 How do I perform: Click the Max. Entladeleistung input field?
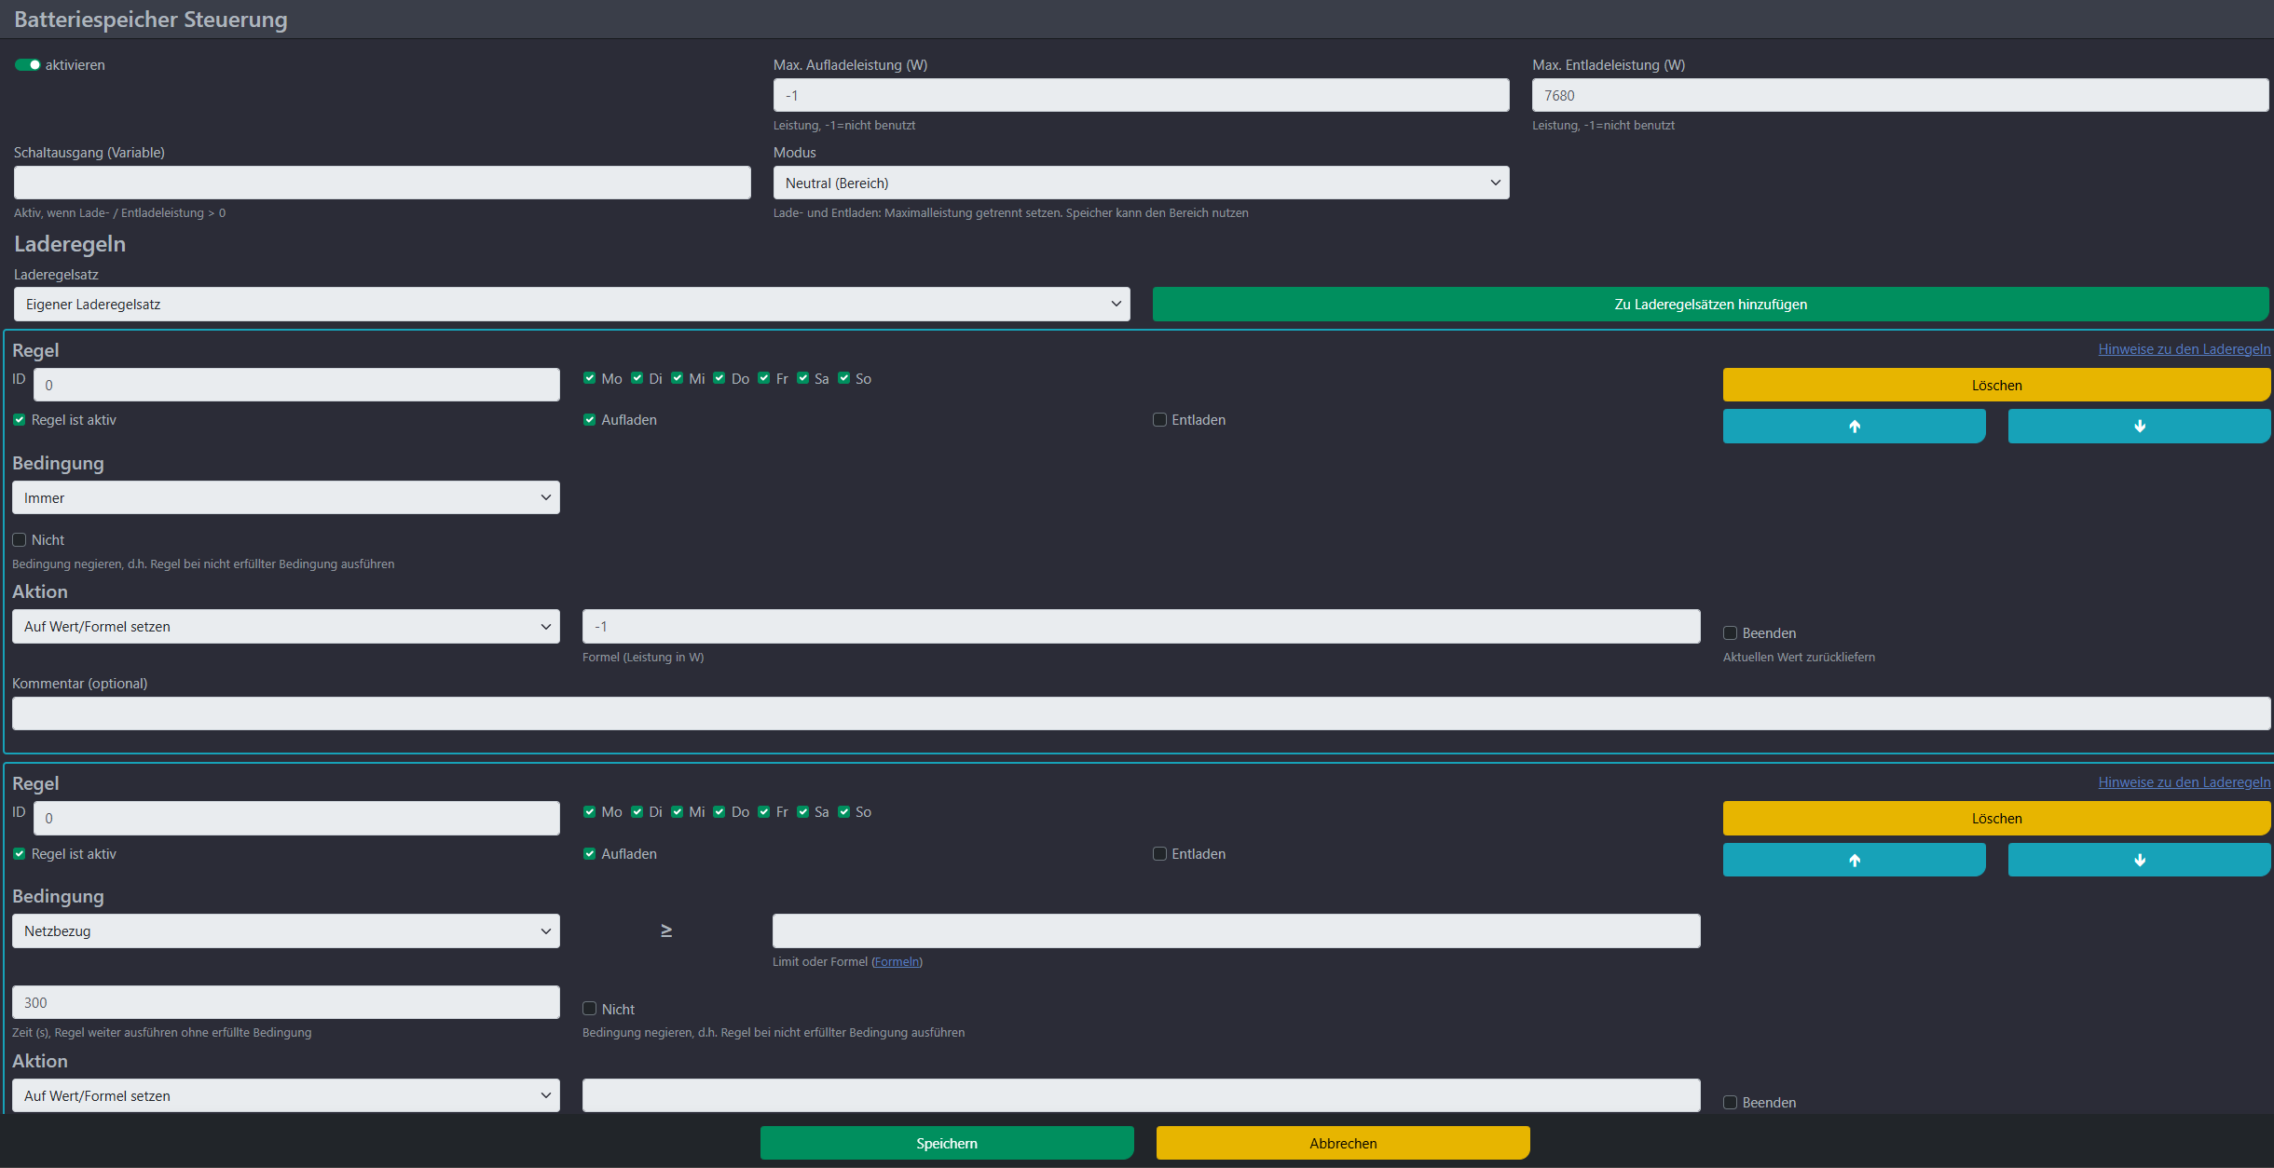(1899, 96)
